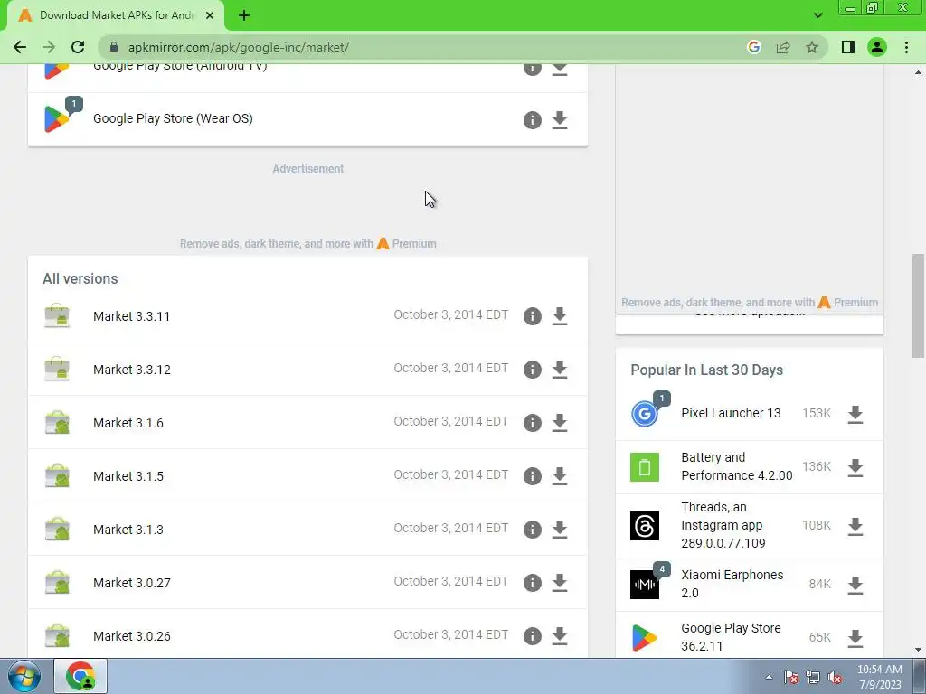Open Market 3.3.12 version link
The width and height of the screenshot is (926, 694).
(x=132, y=370)
